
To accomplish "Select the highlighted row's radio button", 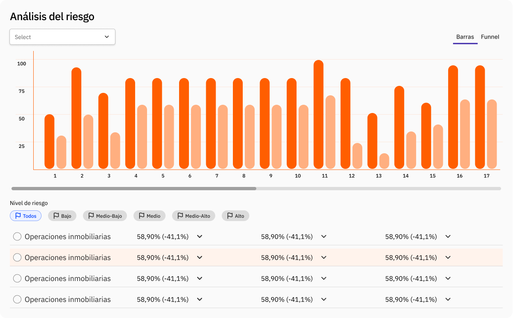I will (x=17, y=258).
